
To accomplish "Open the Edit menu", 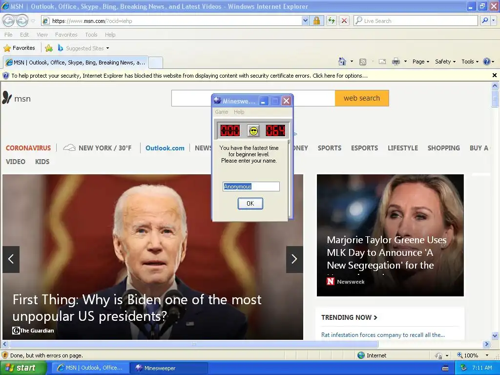I will click(24, 35).
